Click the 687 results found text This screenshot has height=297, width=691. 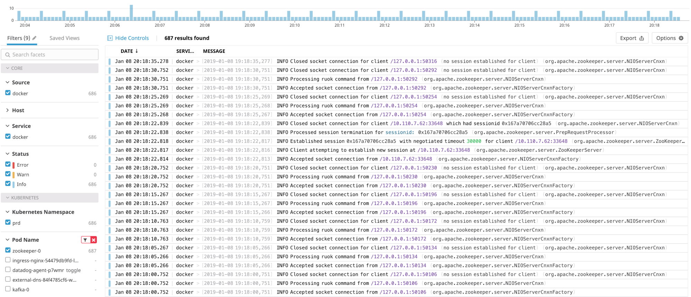tap(187, 38)
